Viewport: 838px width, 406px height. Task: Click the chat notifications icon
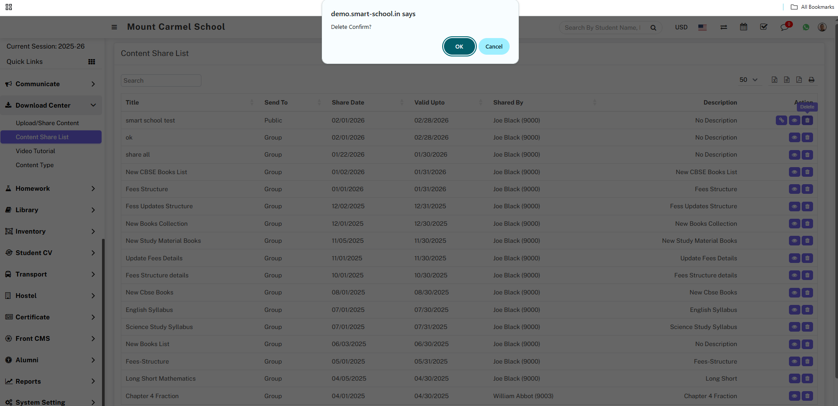click(784, 27)
